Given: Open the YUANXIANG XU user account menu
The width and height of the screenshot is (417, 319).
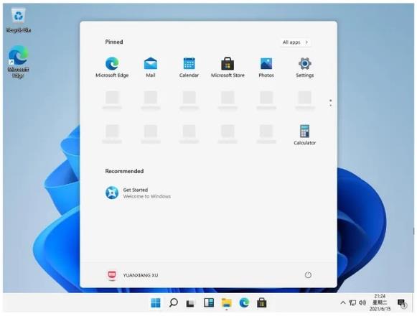Looking at the screenshot, I should click(133, 275).
